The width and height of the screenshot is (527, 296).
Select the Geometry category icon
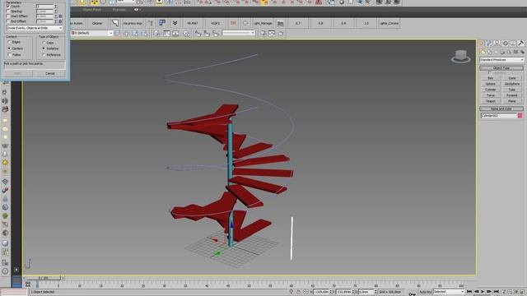tap(483, 52)
